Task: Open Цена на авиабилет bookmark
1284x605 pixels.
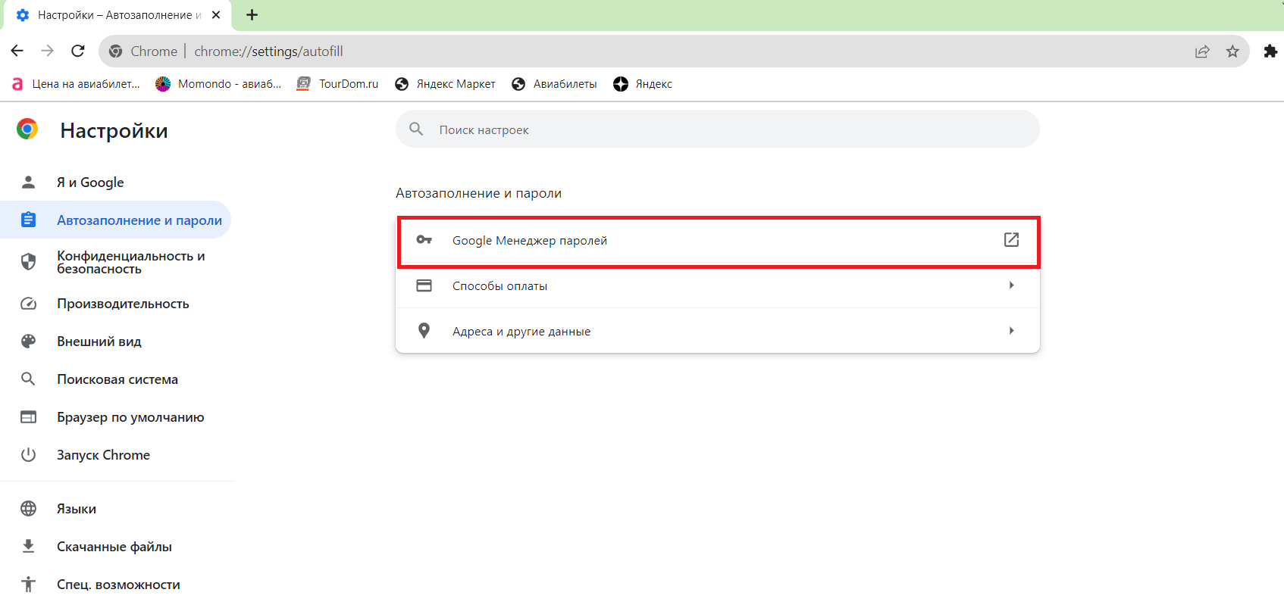Action: click(x=76, y=84)
